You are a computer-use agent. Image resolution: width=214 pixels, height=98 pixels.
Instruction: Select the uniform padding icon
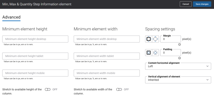point(149,53)
